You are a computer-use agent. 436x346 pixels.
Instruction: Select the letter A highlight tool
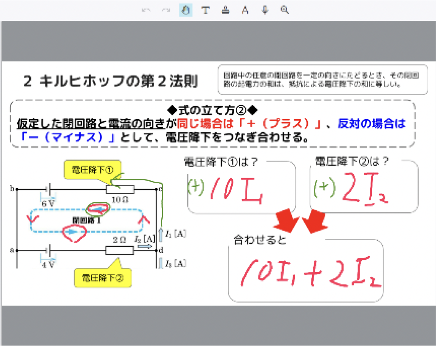[245, 11]
